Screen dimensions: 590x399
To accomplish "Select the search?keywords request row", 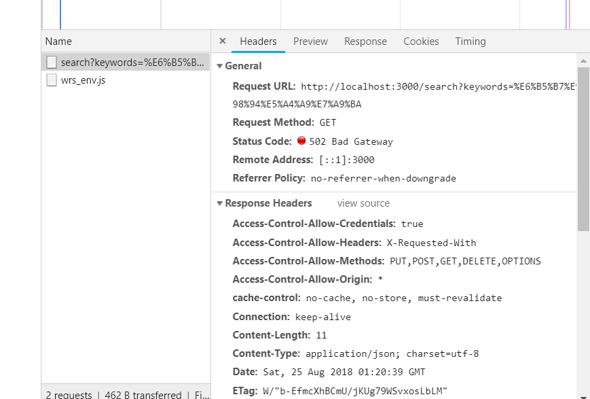I will pos(126,62).
